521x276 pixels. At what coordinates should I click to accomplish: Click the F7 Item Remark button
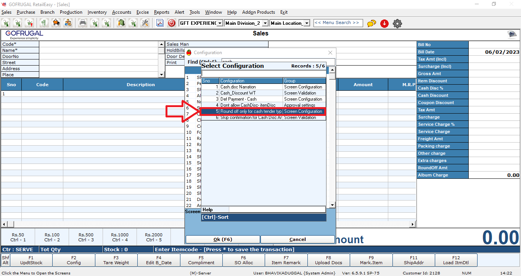[286, 260]
